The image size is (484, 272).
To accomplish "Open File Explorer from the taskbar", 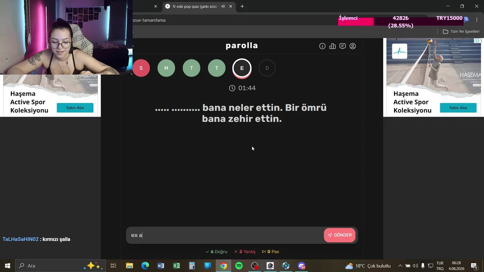I will tap(129, 266).
